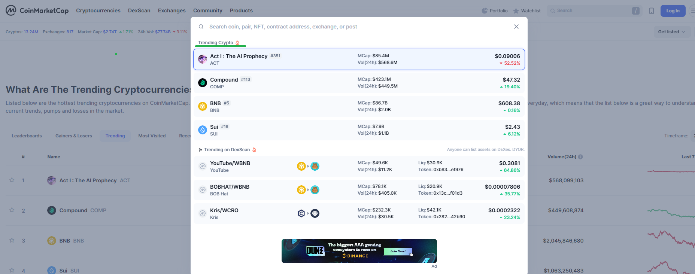
Task: Click the Kris/WCRO pair token icons
Action: [x=308, y=213]
